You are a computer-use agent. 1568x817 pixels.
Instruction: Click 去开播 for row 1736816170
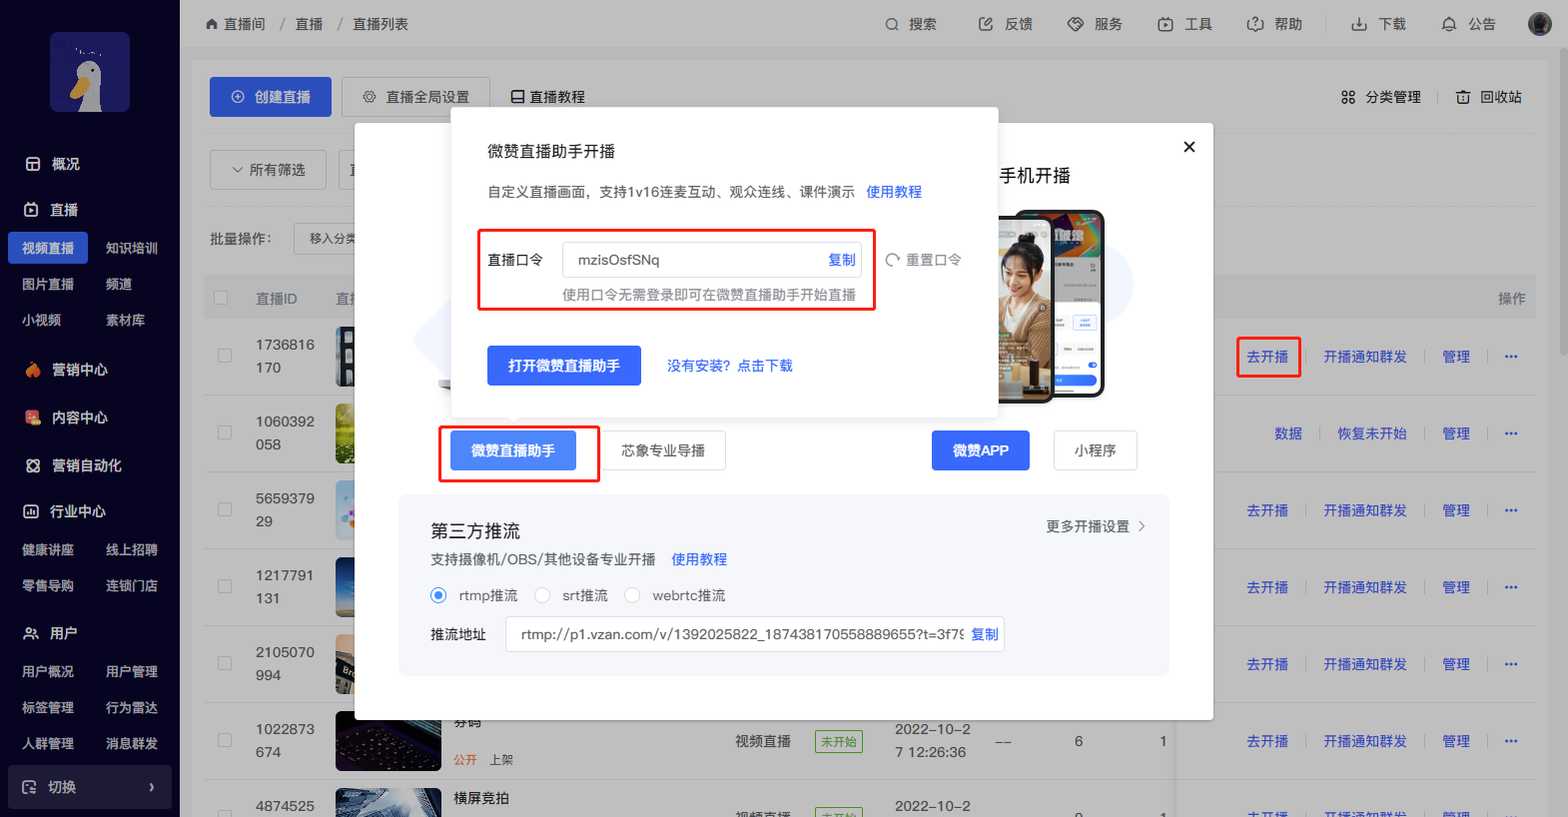(1267, 357)
